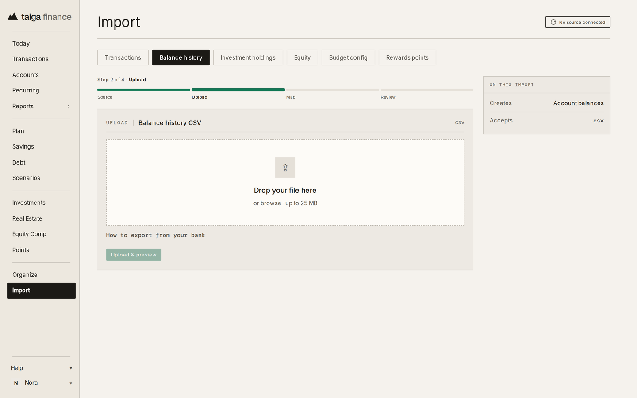Image resolution: width=637 pixels, height=398 pixels.
Task: Open the Help dropdown arrow
Action: point(71,368)
